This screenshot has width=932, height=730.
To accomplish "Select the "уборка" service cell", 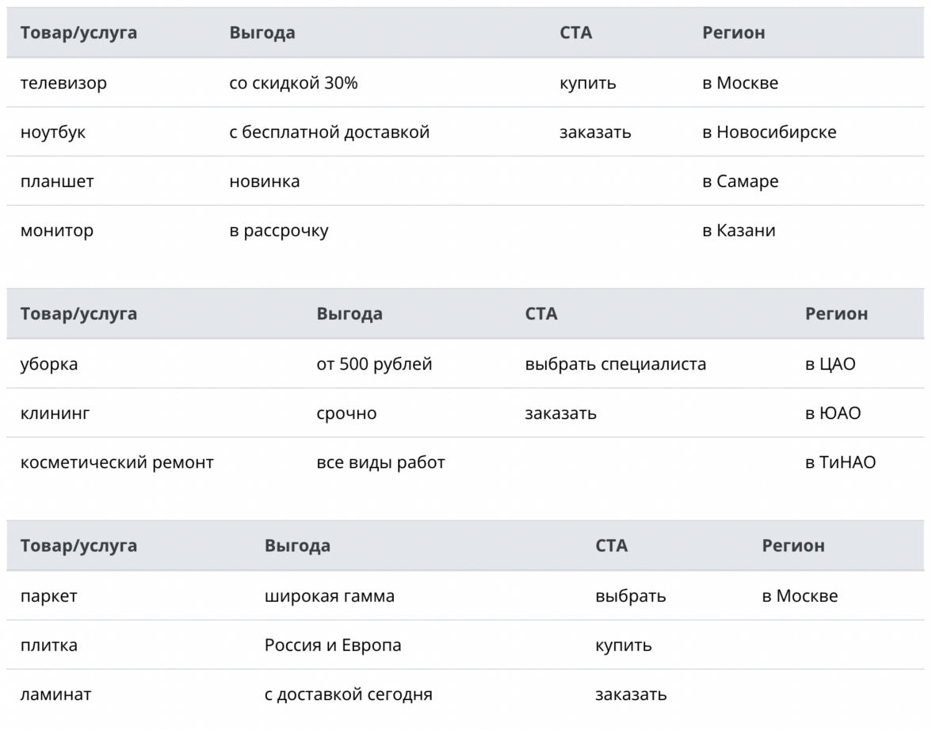I will (x=49, y=364).
